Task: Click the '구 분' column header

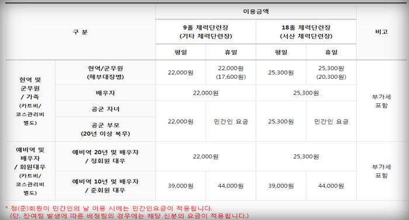Action: point(81,32)
